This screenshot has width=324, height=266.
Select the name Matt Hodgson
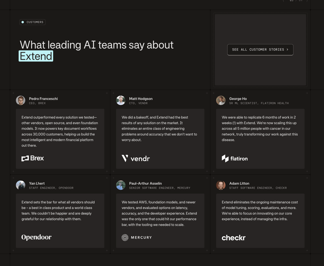tap(141, 99)
